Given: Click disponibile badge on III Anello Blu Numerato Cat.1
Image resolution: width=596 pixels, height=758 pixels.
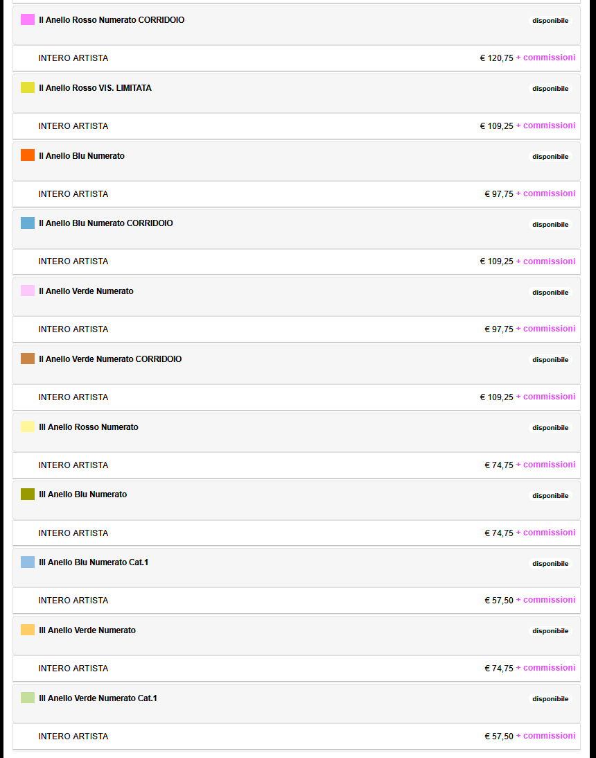Looking at the screenshot, I should 550,564.
